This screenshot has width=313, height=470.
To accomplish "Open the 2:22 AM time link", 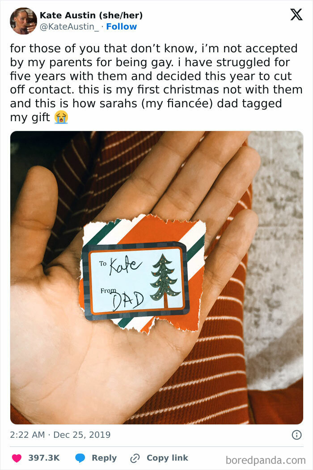I will (27, 435).
